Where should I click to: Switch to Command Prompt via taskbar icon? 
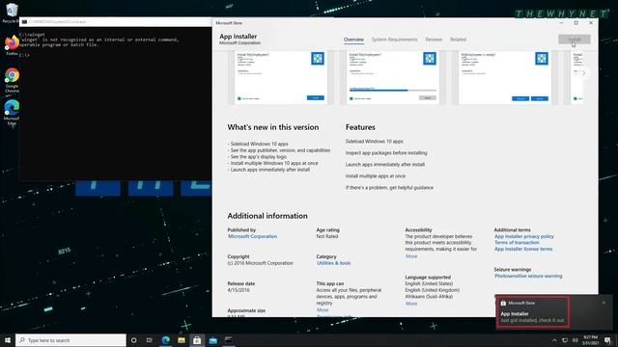tap(229, 340)
